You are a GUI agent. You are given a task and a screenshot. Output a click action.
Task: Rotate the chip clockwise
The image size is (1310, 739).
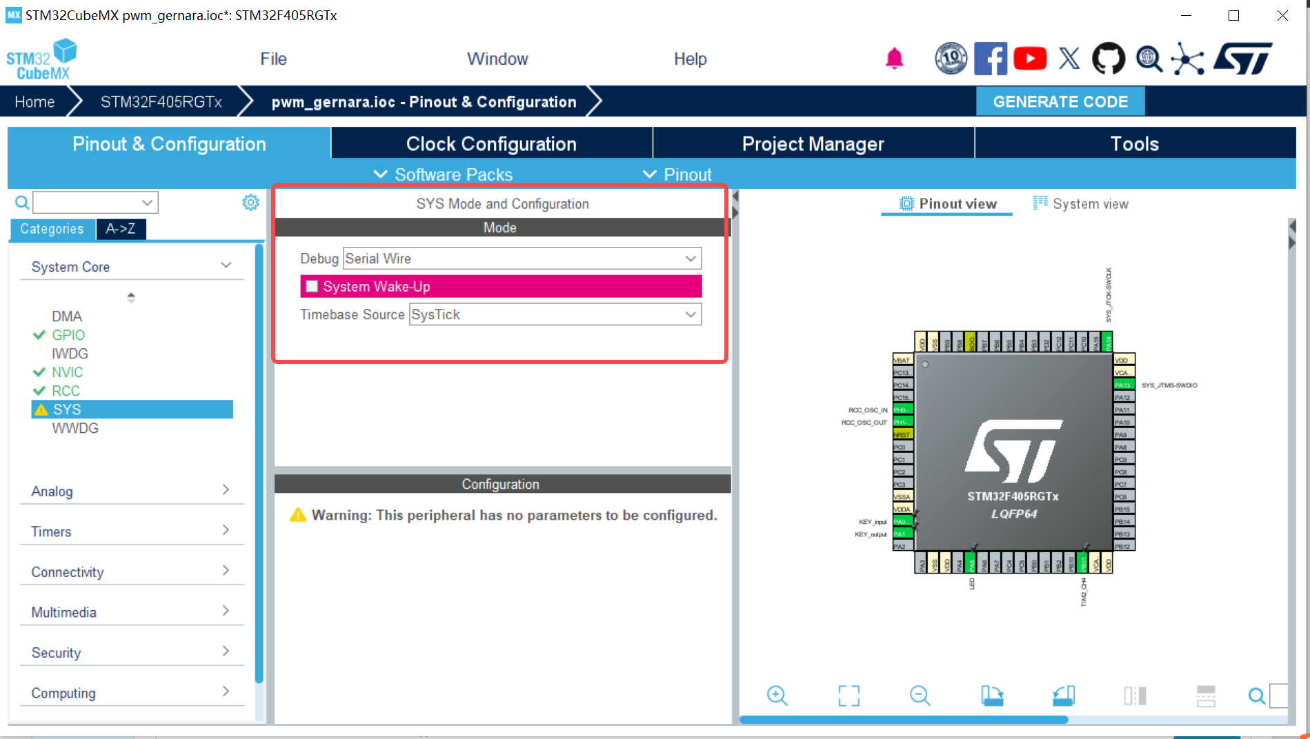[991, 696]
